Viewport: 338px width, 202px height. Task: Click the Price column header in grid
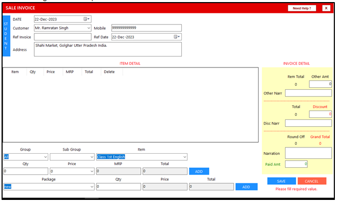click(51, 72)
